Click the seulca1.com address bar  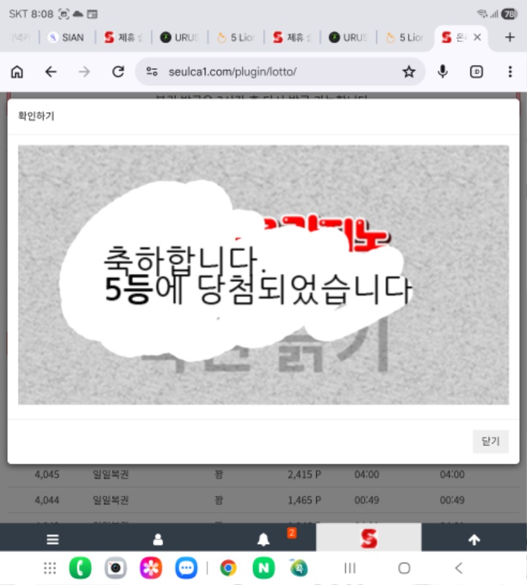(263, 72)
